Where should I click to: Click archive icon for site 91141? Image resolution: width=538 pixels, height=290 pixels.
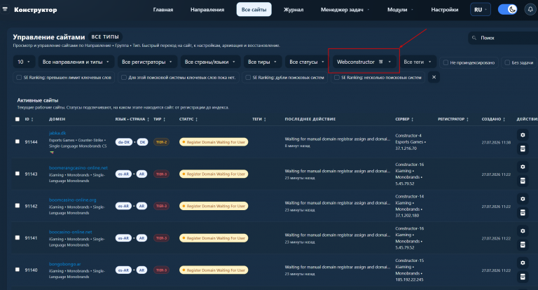tap(523, 244)
